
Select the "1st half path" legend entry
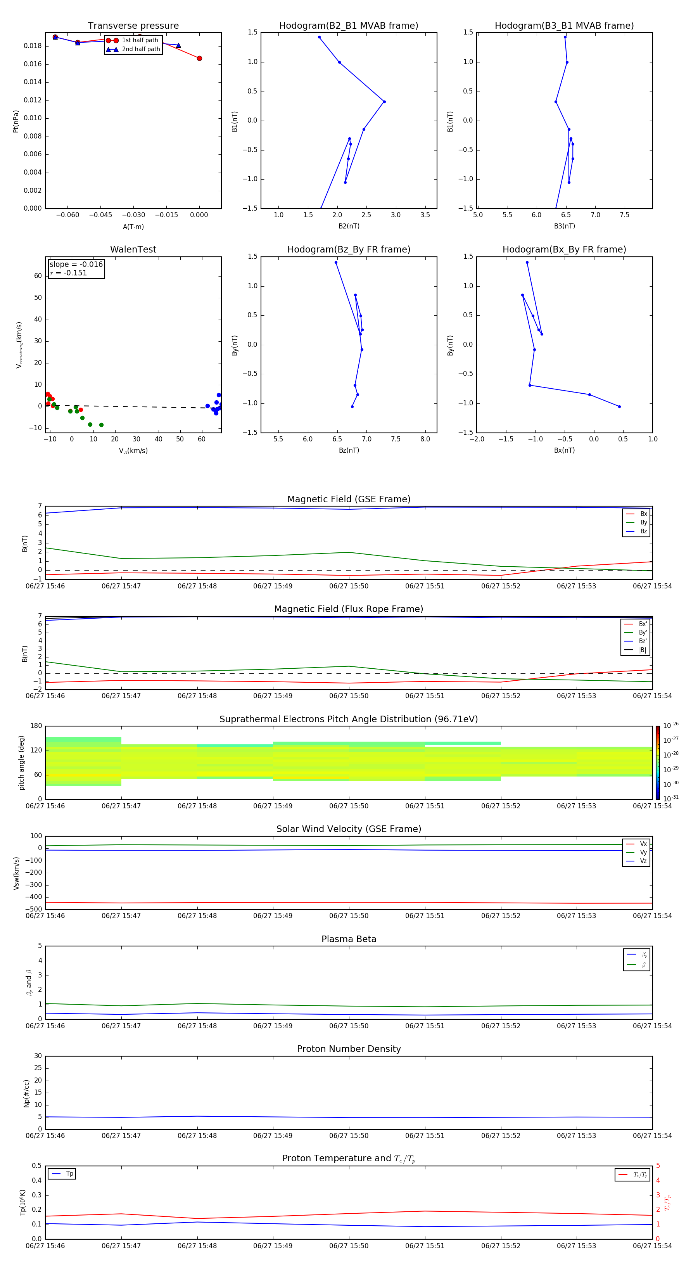coord(133,40)
